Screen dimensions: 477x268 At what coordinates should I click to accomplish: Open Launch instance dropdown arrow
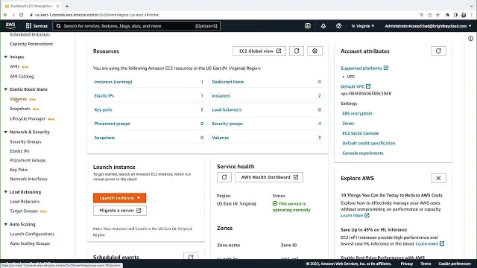139,198
